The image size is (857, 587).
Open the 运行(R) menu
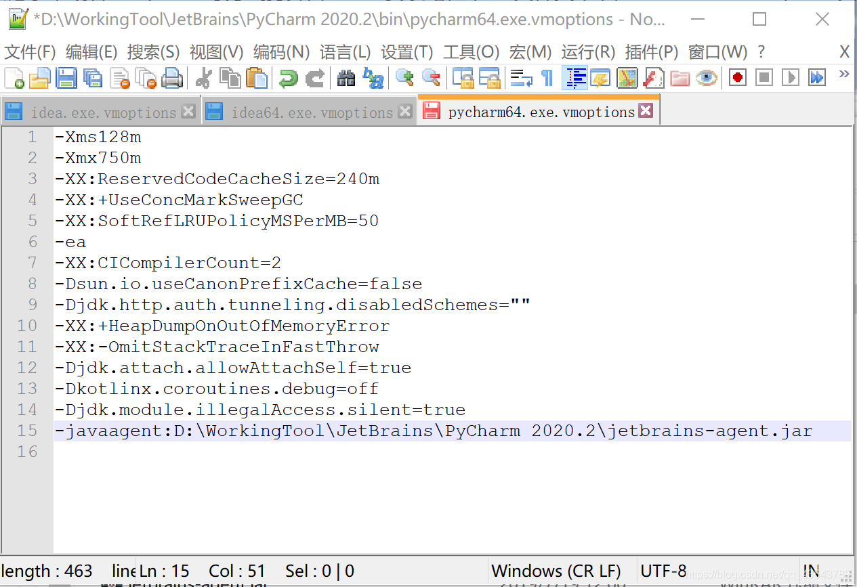[589, 52]
